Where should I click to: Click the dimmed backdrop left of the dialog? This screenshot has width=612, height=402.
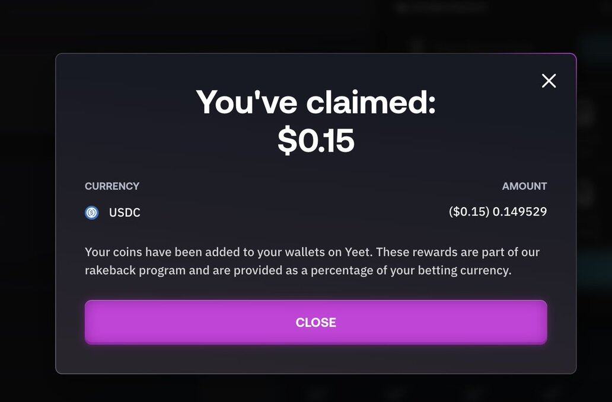[x=27, y=213]
